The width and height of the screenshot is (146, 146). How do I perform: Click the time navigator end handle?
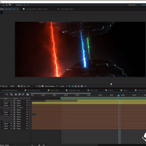(90, 93)
